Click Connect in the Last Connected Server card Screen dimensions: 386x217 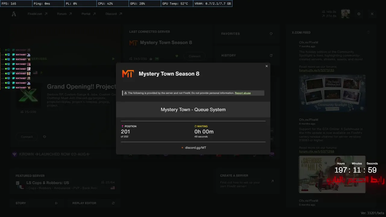[195, 56]
